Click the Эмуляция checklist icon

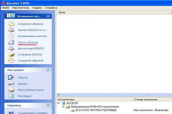(x=11, y=96)
